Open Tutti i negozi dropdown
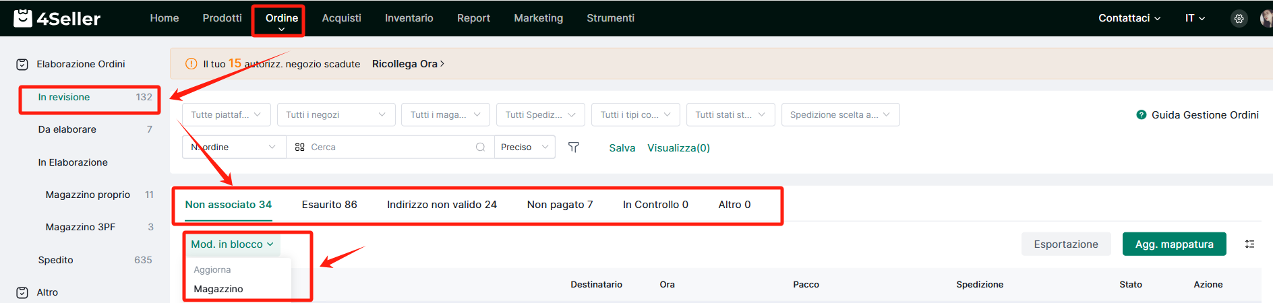The width and height of the screenshot is (1273, 303). pos(336,115)
